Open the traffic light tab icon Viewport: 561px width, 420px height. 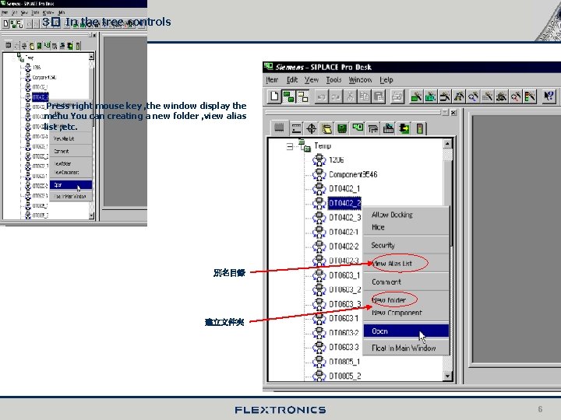click(419, 128)
